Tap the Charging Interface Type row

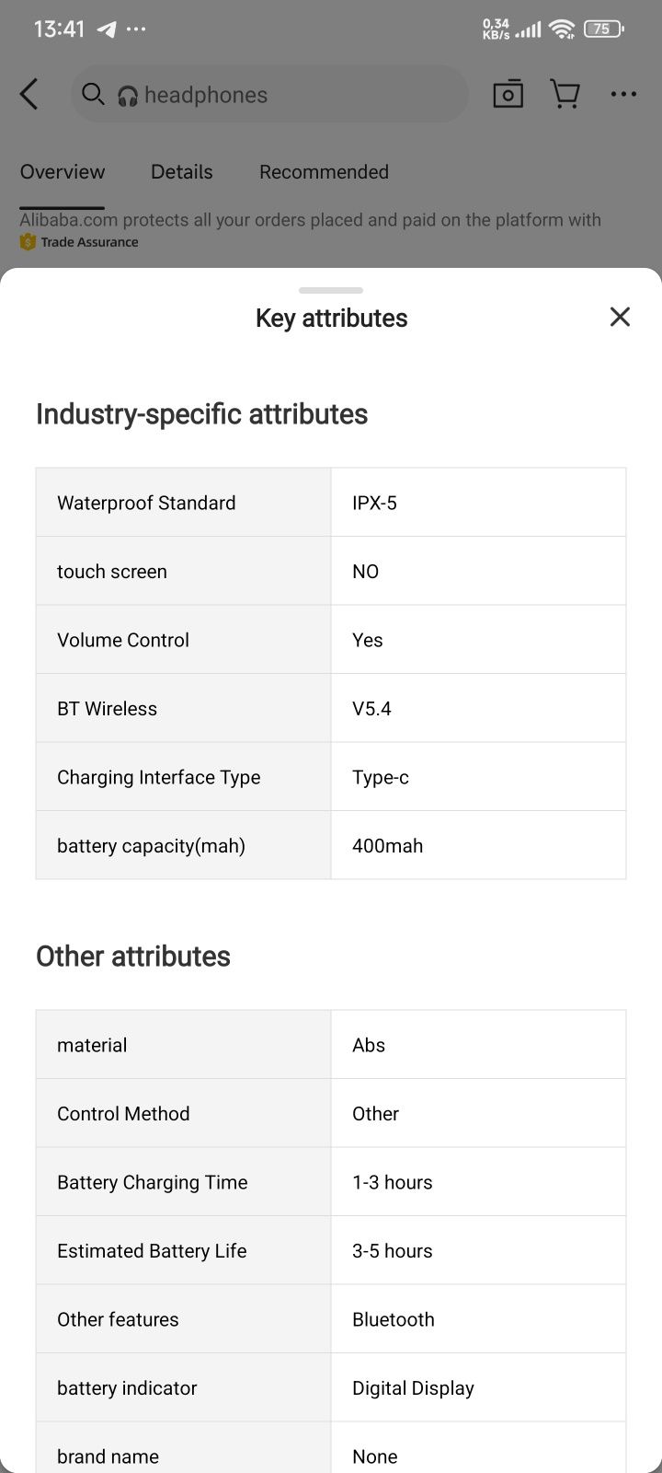[331, 777]
